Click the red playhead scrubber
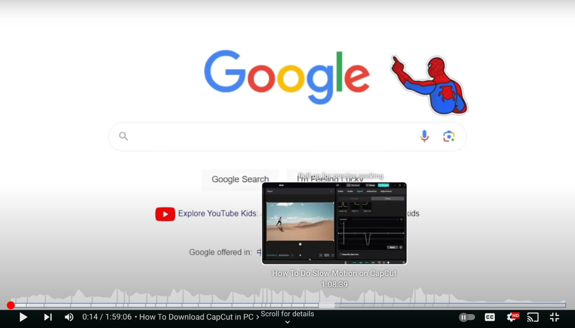 (11, 305)
